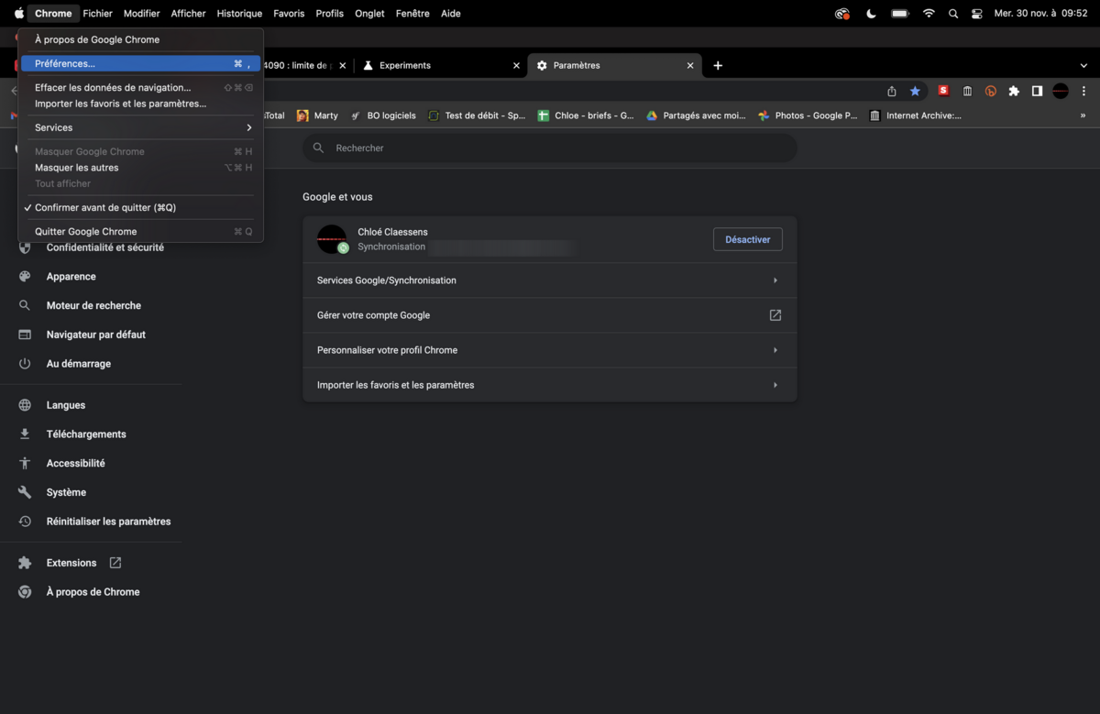This screenshot has width=1100, height=714.
Task: Close the Experiments tab
Action: (x=516, y=66)
